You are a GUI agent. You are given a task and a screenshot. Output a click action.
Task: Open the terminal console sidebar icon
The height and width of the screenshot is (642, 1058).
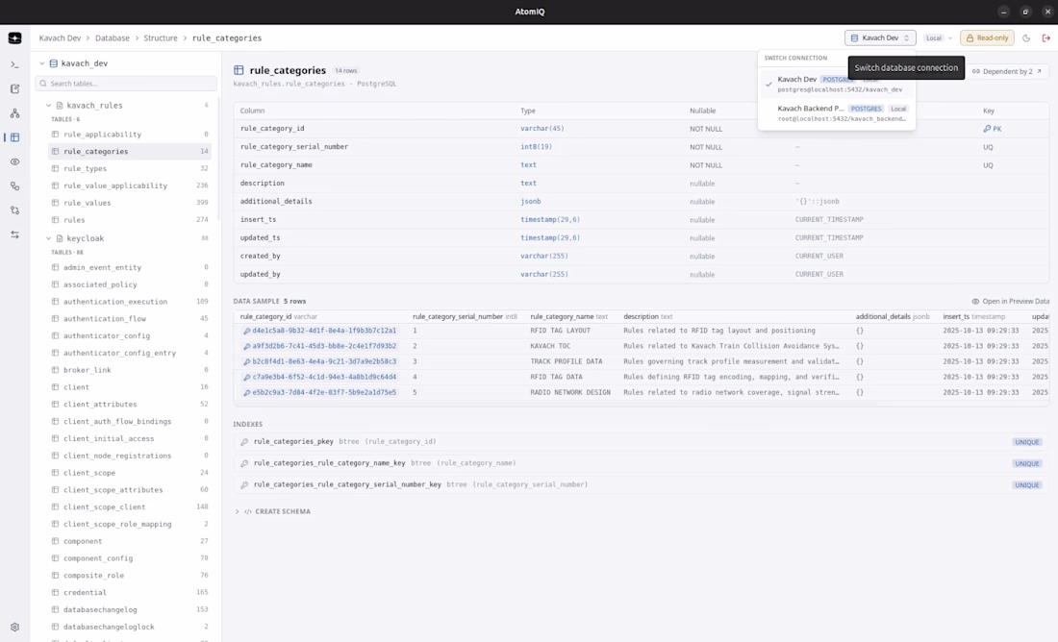pyautogui.click(x=14, y=64)
